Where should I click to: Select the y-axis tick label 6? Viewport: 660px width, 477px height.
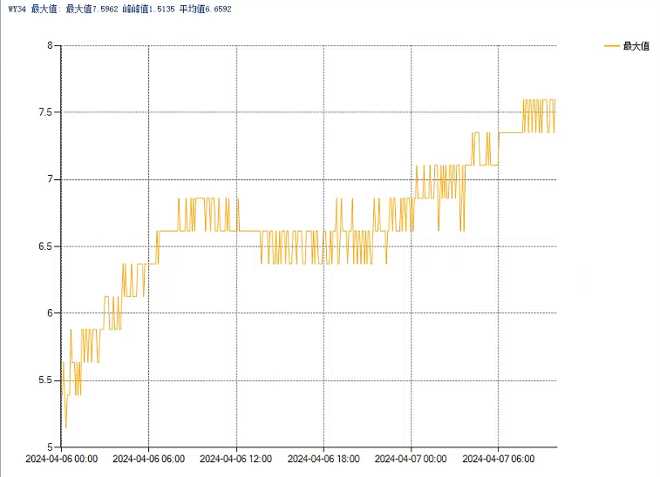tap(50, 313)
